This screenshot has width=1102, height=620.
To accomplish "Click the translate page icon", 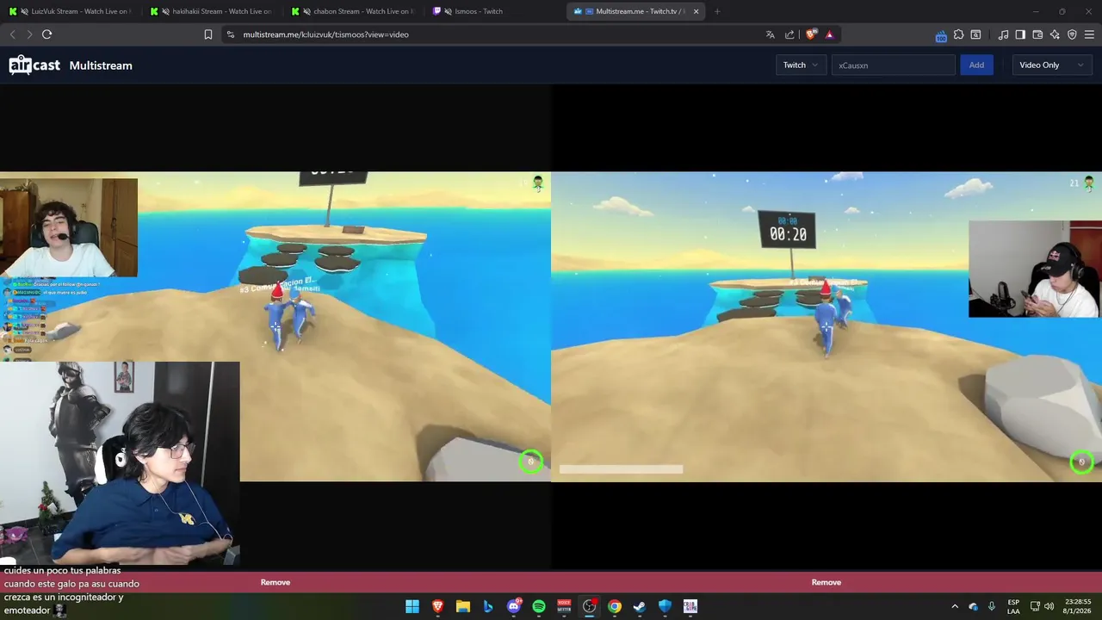I will coord(770,34).
